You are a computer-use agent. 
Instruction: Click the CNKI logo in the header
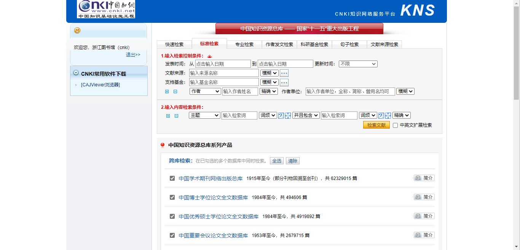106,9
